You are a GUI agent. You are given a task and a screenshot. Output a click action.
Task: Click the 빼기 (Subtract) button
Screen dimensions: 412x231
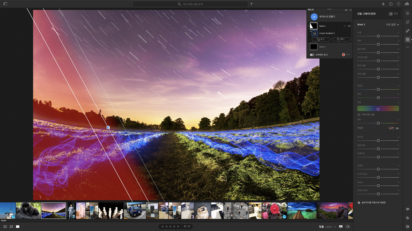(341, 39)
